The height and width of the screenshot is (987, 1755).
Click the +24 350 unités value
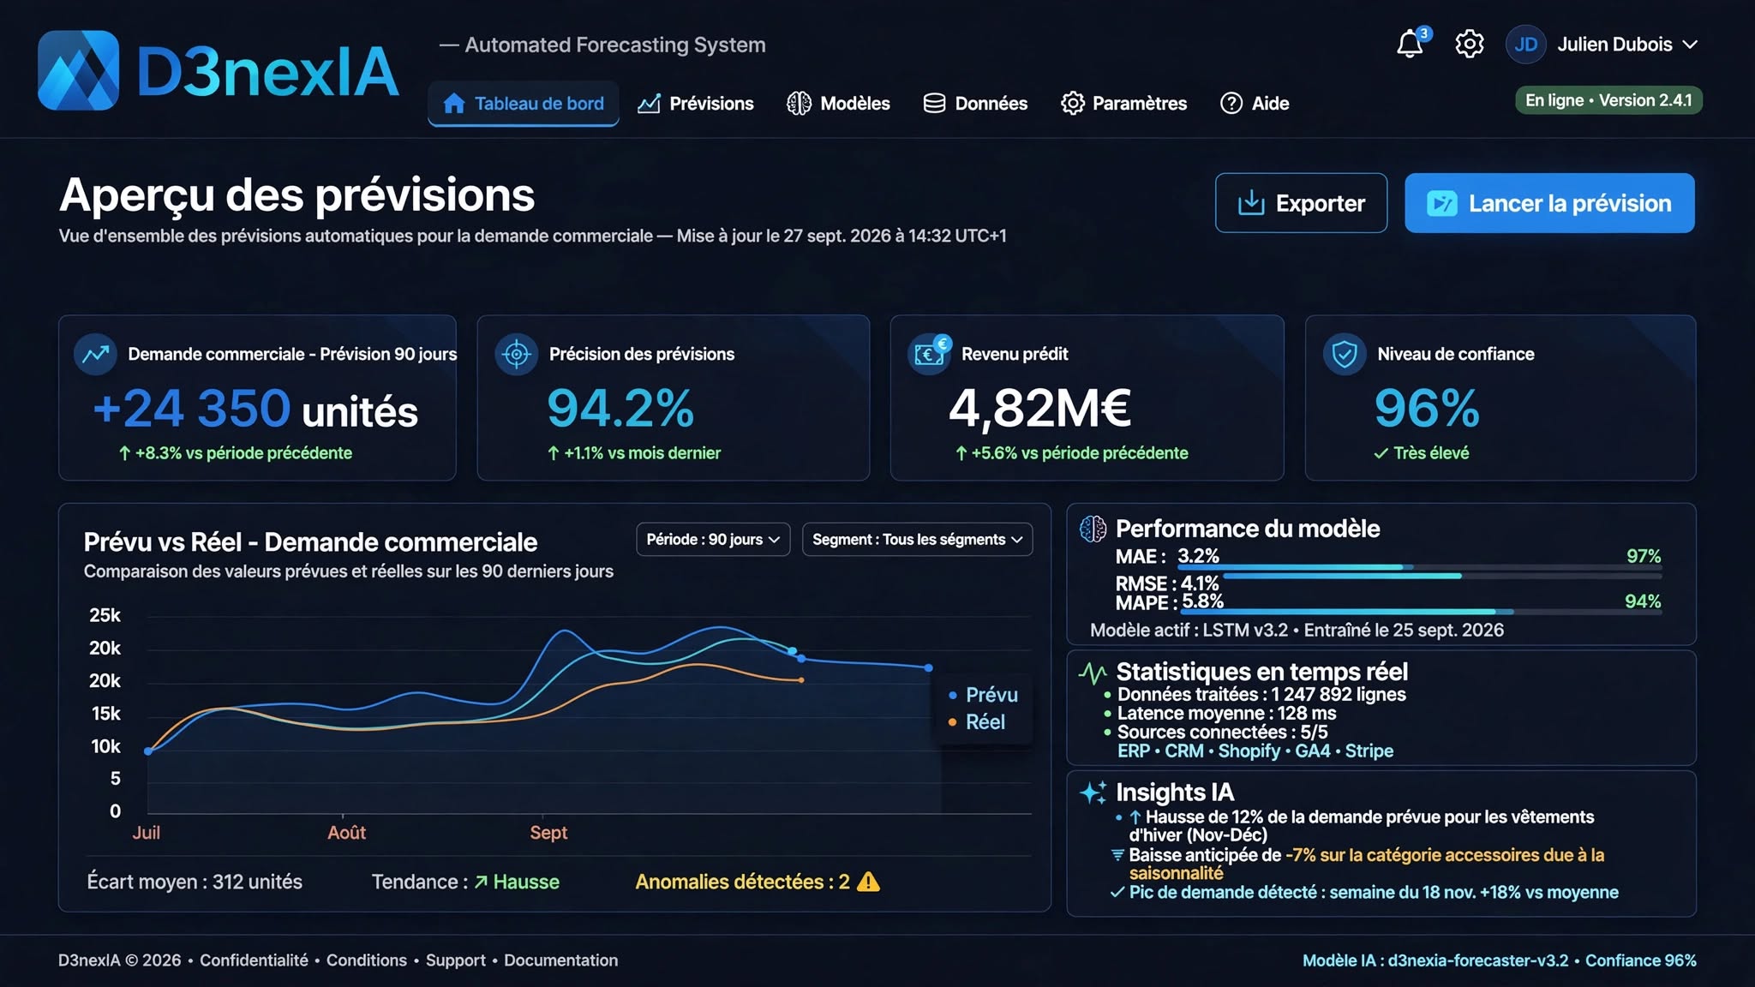(x=255, y=409)
